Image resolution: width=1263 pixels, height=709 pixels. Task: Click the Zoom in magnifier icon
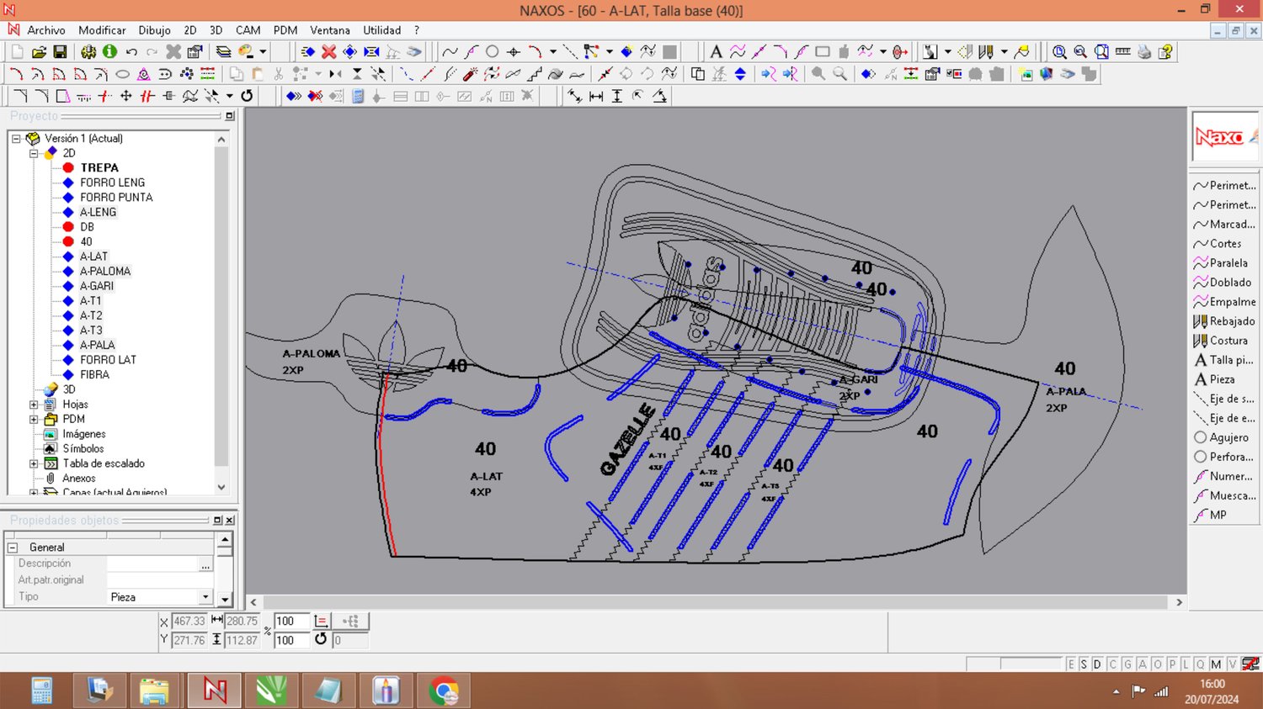click(1059, 52)
